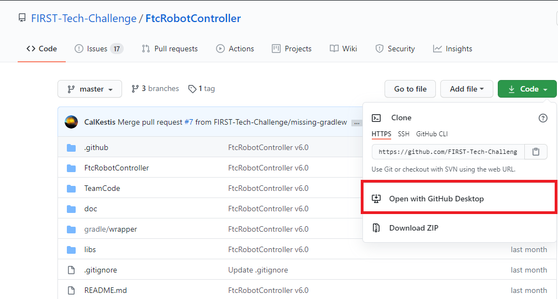Expand the Add file dropdown
558x299 pixels.
tap(466, 89)
